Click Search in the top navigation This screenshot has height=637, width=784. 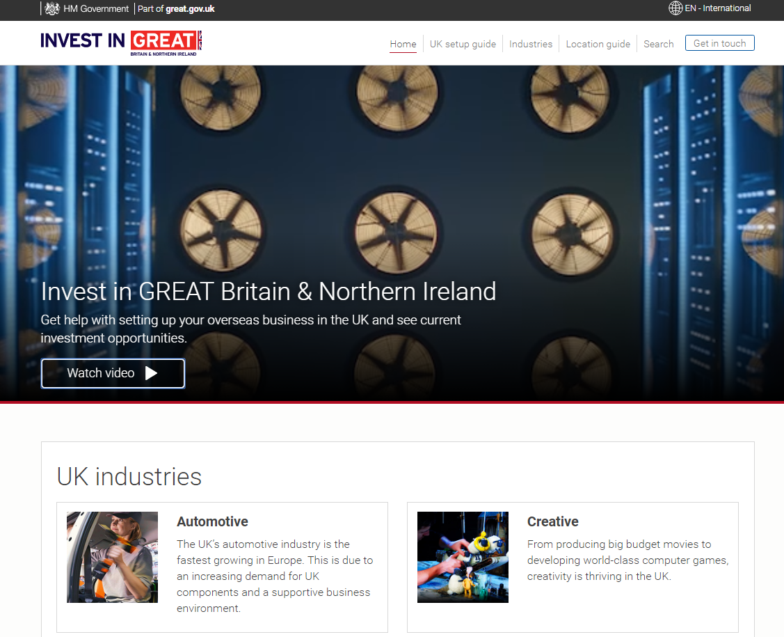(658, 44)
